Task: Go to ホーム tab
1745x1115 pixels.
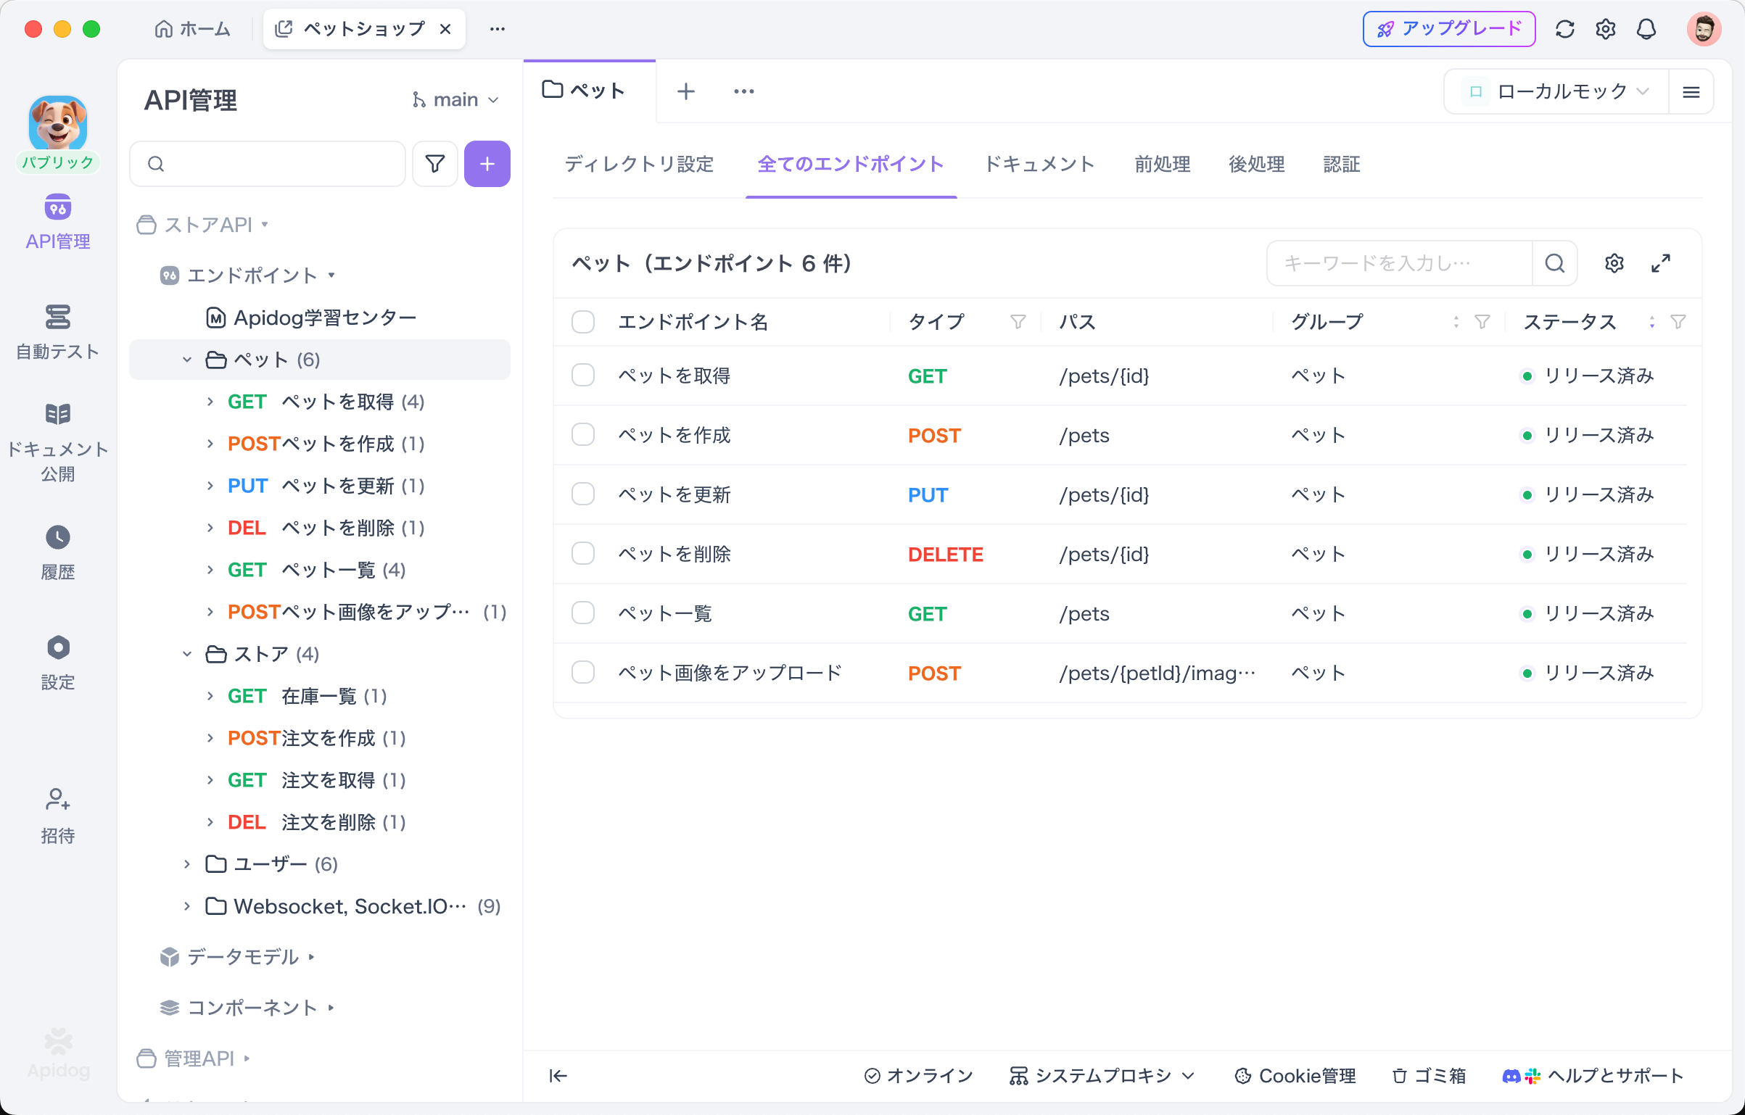Action: point(192,29)
